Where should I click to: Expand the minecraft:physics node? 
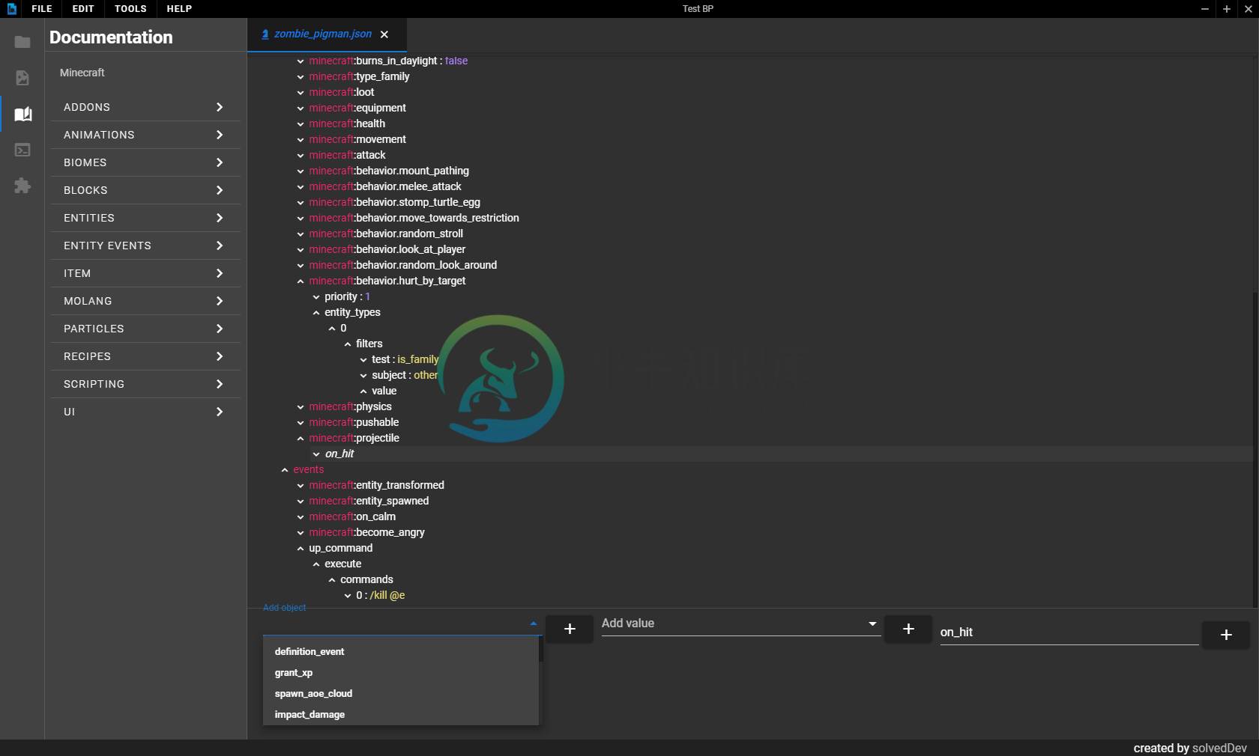click(301, 407)
